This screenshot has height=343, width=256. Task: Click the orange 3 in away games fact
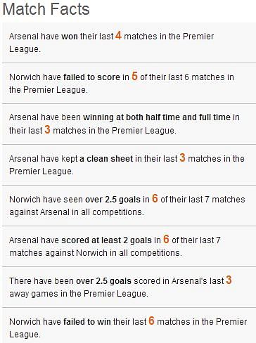pos(229,280)
